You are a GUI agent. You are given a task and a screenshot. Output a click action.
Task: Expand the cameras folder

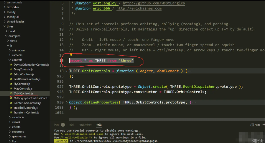coord(10,55)
